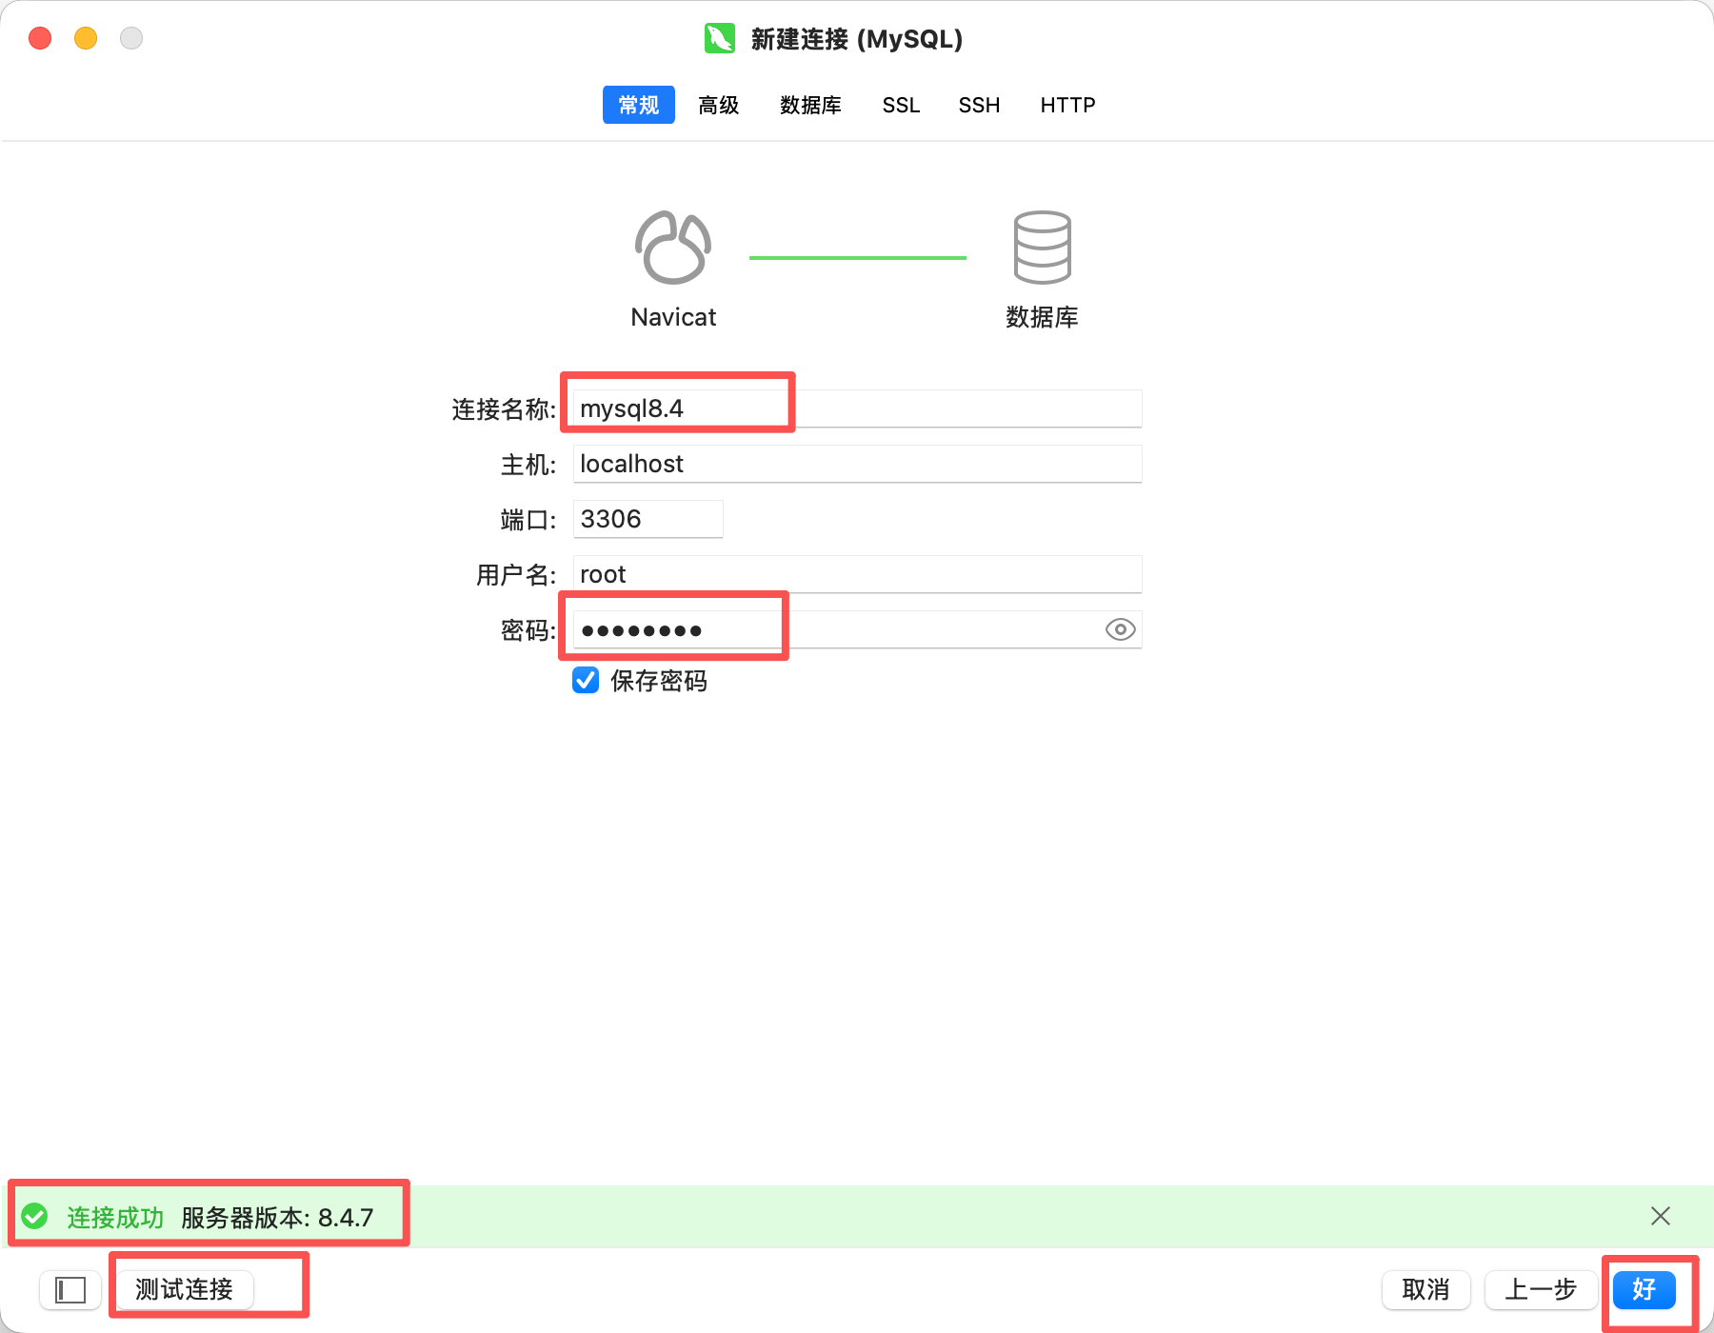This screenshot has height=1333, width=1714.
Task: Select the 常规 tab
Action: (638, 105)
